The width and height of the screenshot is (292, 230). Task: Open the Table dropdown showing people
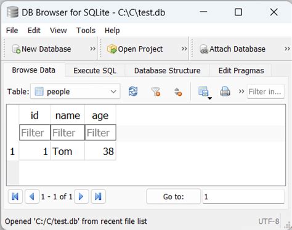pos(75,92)
